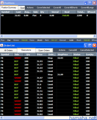Viewport: 97px width, 120px height.
Task: Click CoverAllShorts button
Action: (x=71, y=8)
